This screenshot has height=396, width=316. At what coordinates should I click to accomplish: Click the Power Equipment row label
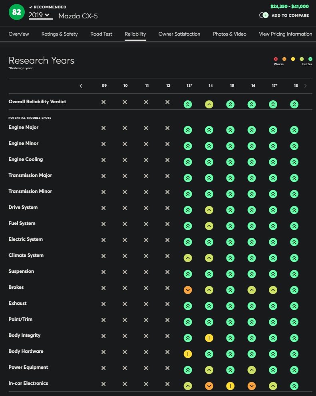click(x=28, y=367)
